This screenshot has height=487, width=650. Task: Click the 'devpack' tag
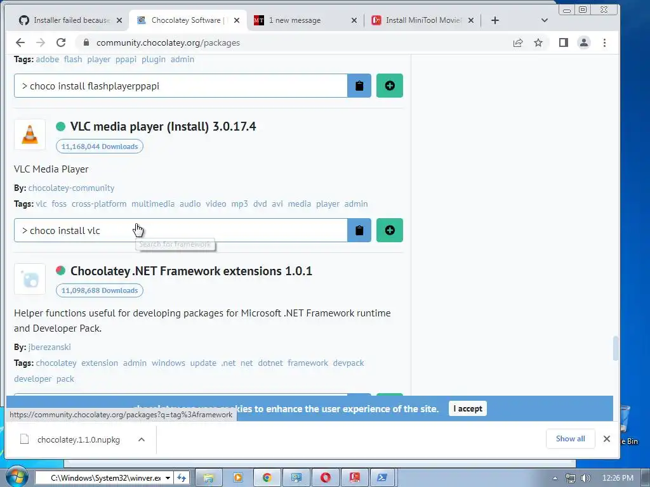pyautogui.click(x=348, y=363)
